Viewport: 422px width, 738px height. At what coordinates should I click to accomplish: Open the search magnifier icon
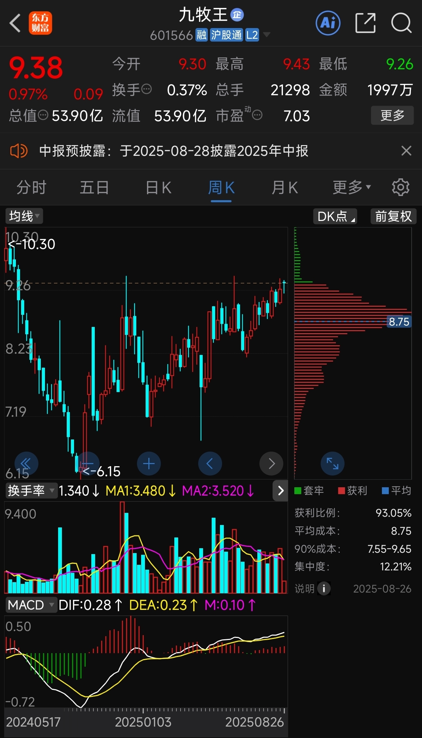click(401, 23)
